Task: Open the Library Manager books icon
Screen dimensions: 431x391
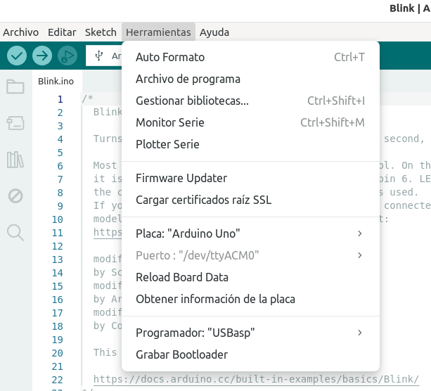Action: coord(15,160)
